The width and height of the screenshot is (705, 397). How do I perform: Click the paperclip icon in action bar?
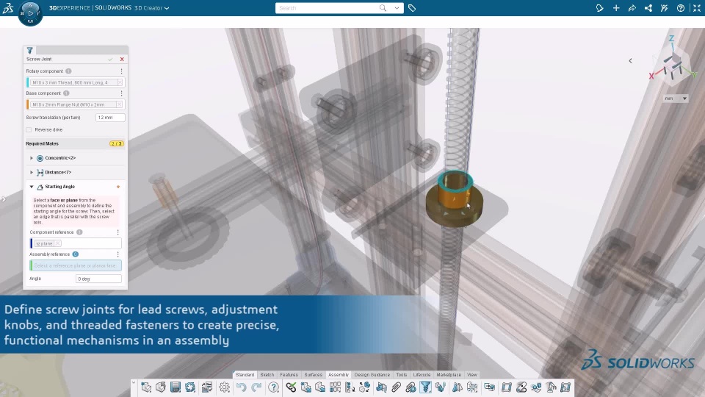[396, 387]
